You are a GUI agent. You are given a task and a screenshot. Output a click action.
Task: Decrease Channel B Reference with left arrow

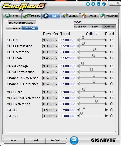tap(79, 84)
